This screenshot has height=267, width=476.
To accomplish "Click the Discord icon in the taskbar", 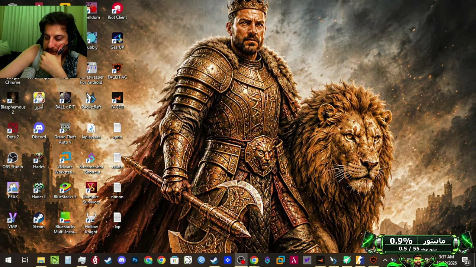I will 122,260.
